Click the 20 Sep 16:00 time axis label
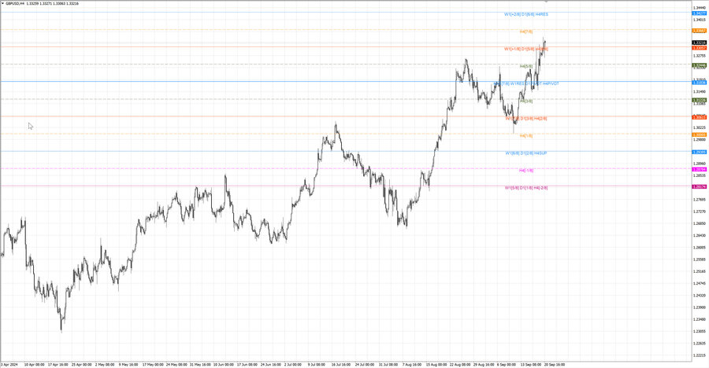 (x=554, y=364)
